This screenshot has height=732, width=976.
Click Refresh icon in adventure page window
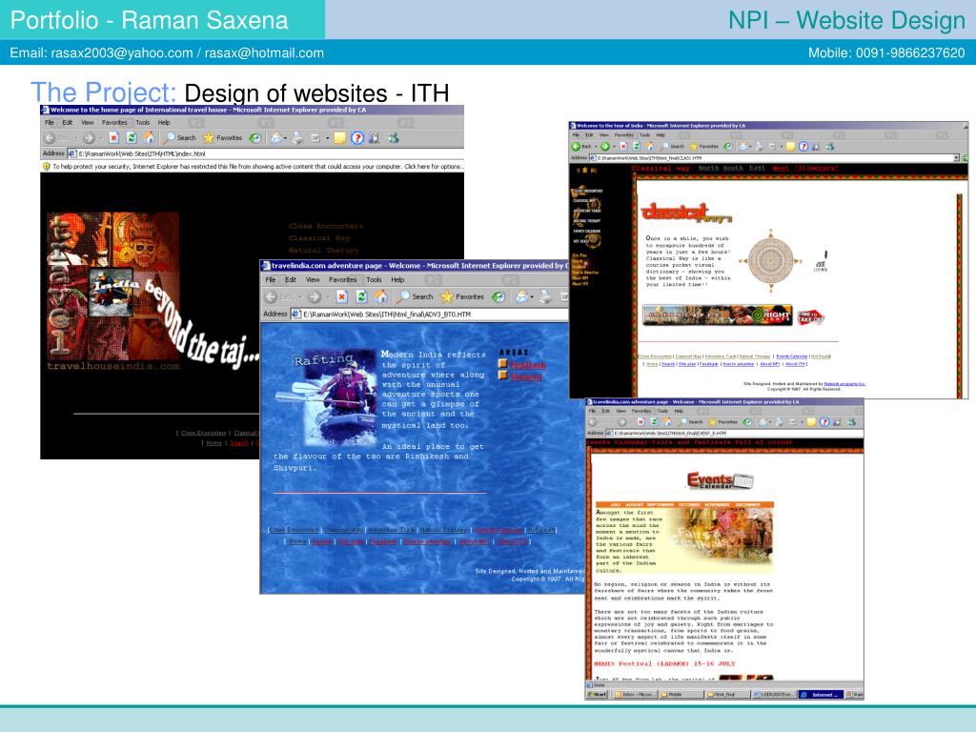[361, 297]
